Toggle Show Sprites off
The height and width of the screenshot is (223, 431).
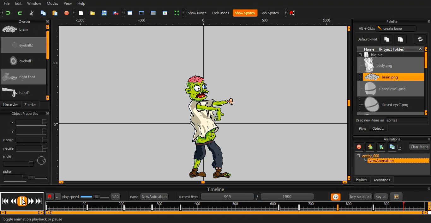point(245,13)
